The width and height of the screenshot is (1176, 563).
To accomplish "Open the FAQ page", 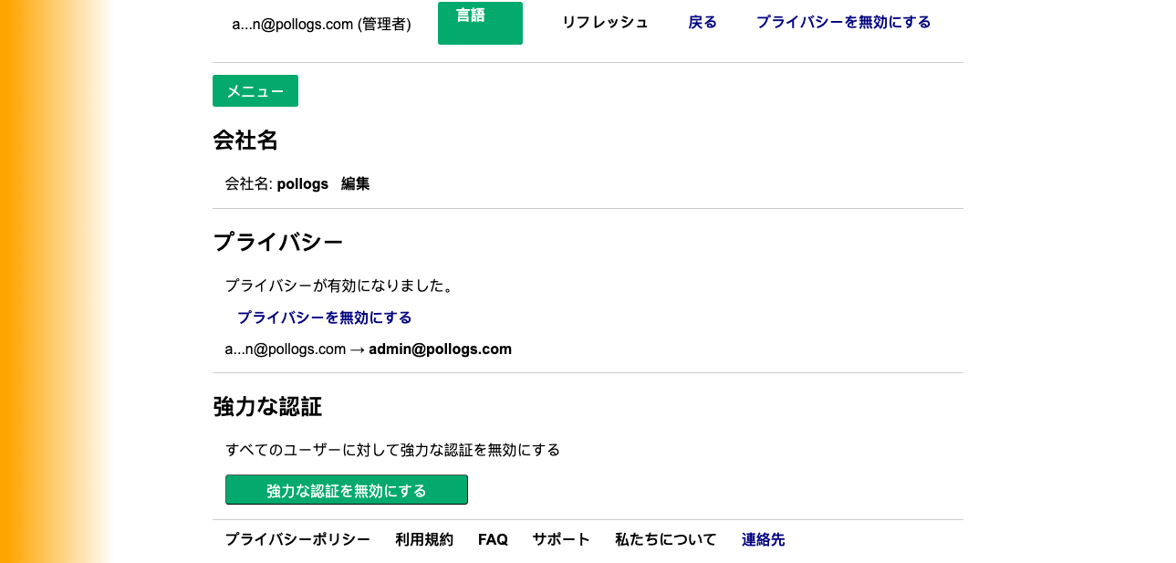I will (x=493, y=539).
